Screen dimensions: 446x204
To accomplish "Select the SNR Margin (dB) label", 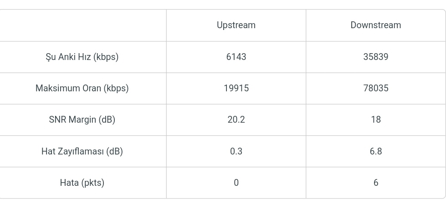I will (82, 120).
